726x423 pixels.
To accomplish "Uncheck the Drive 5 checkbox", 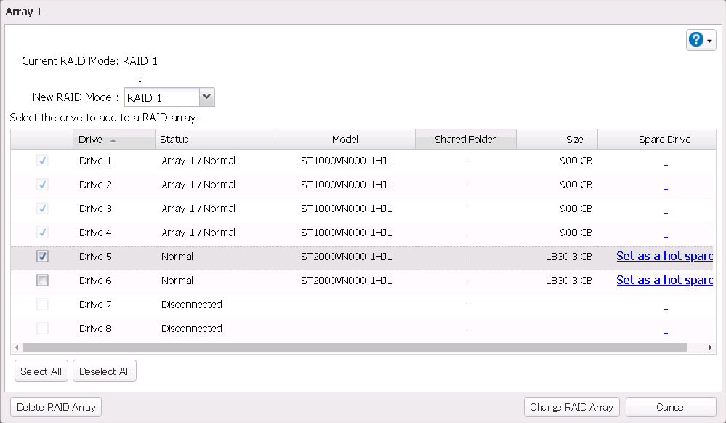I will click(42, 257).
